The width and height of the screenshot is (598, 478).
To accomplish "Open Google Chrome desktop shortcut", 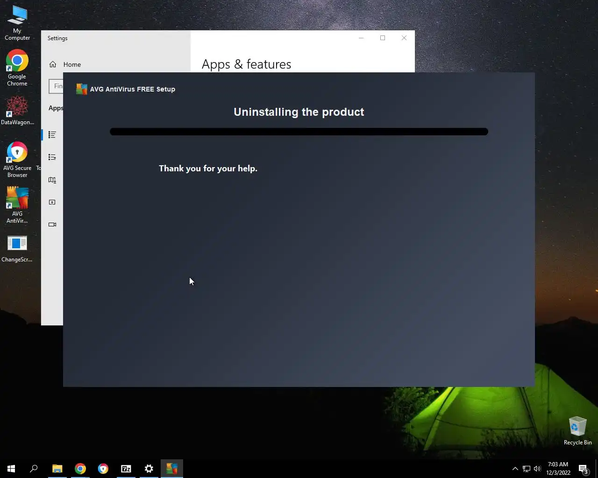I will (17, 68).
